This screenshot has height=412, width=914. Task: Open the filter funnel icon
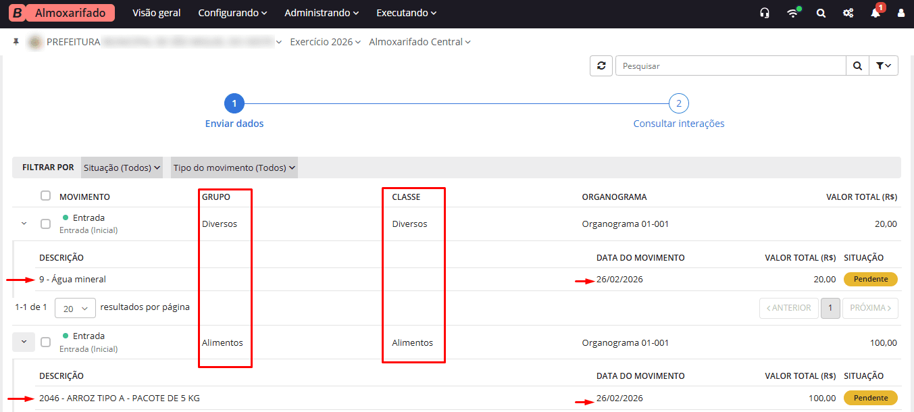(x=884, y=66)
